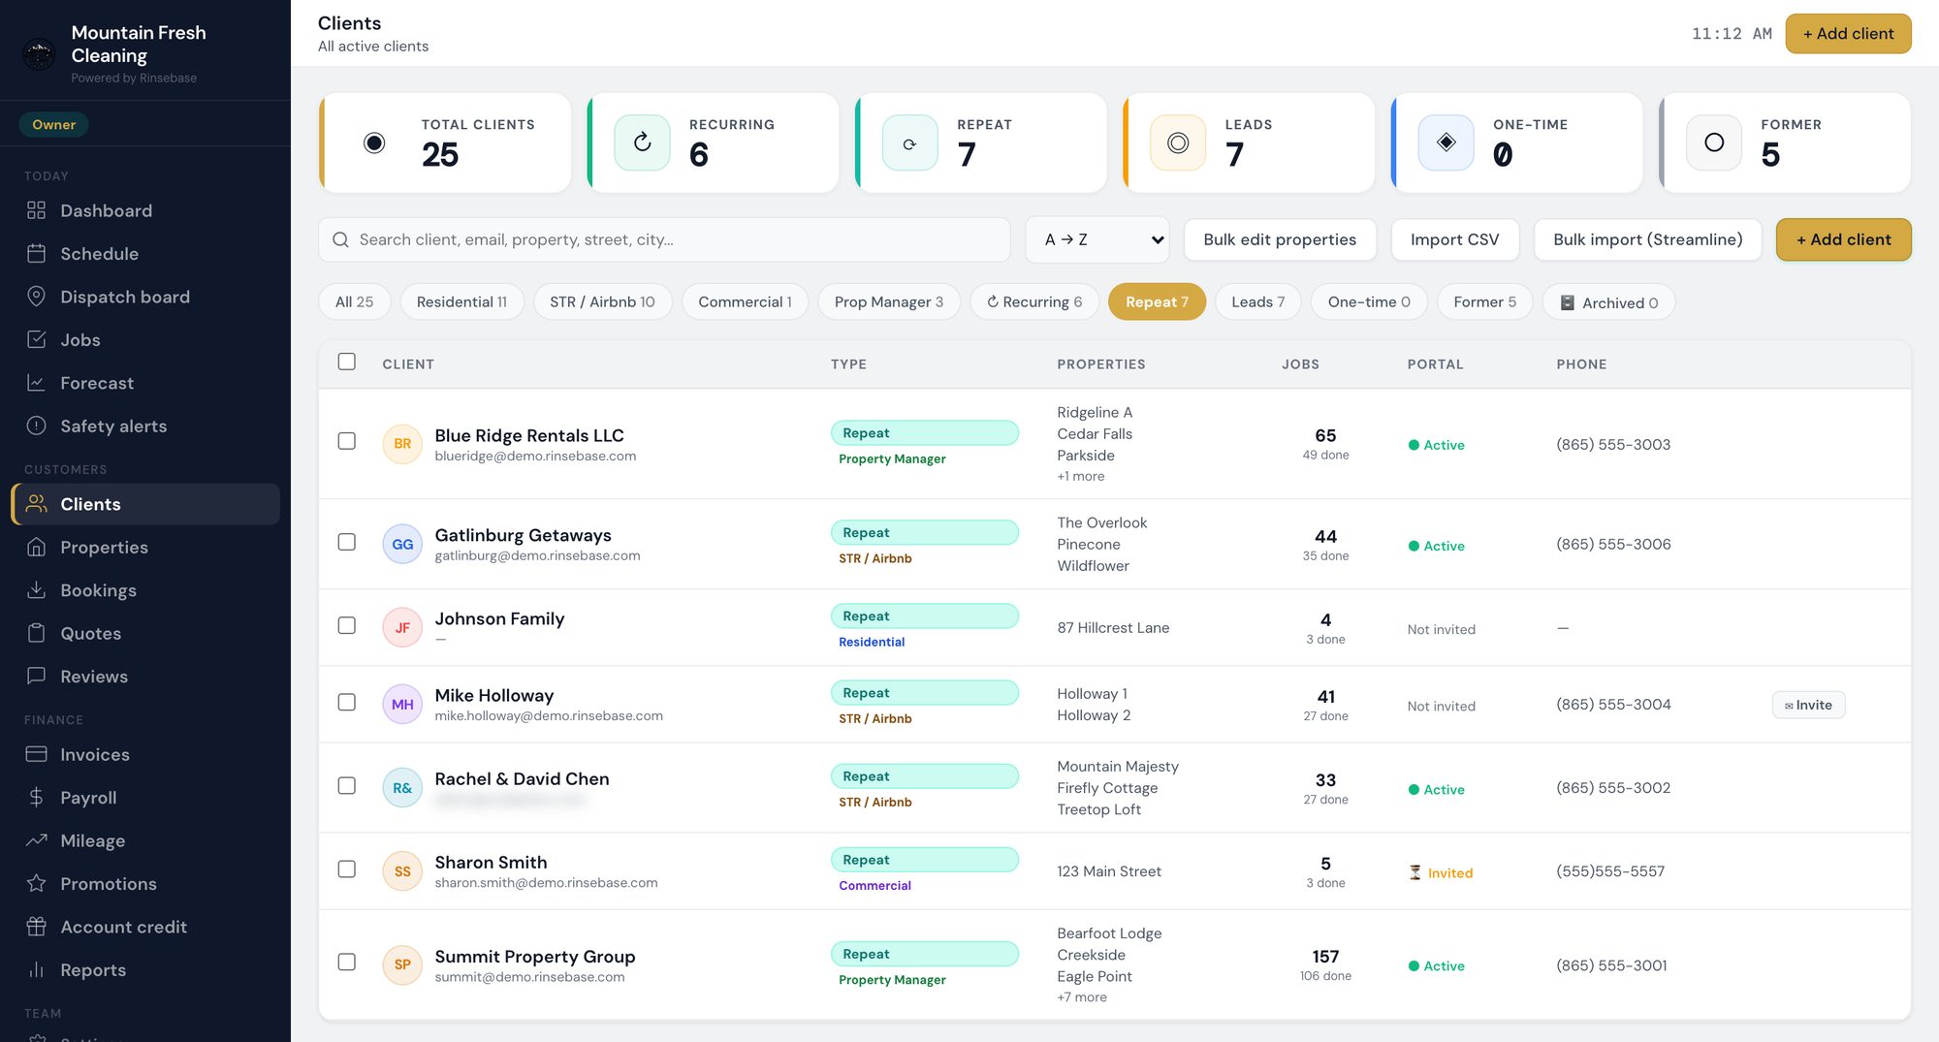Select the STR / Airbnb 10 filter
Viewport: 1939px width, 1042px height.
pyautogui.click(x=602, y=301)
